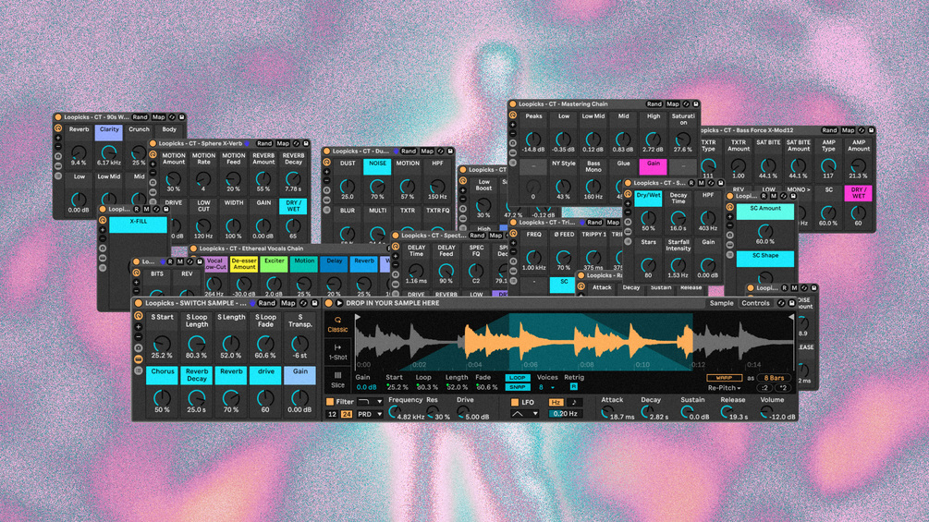Open filter type dropdown in Simpler
Image resolution: width=929 pixels, height=522 pixels.
click(x=371, y=402)
